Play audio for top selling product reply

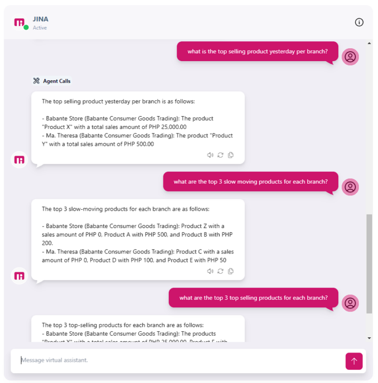pos(210,155)
